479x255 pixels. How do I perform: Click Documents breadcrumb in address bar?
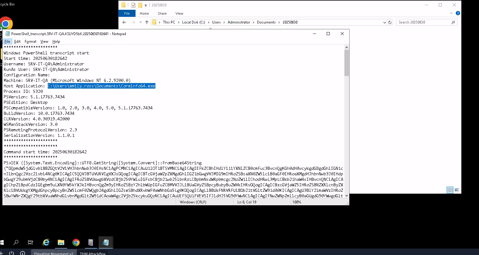pyautogui.click(x=266, y=22)
